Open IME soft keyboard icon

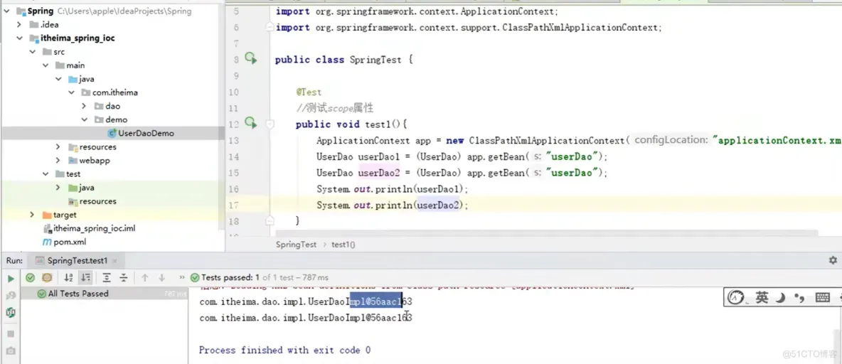[822, 297]
